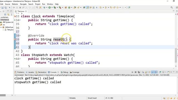Click the Next Annotation icon
Image resolution: width=178 pixels, height=100 pixels.
click(101, 7)
